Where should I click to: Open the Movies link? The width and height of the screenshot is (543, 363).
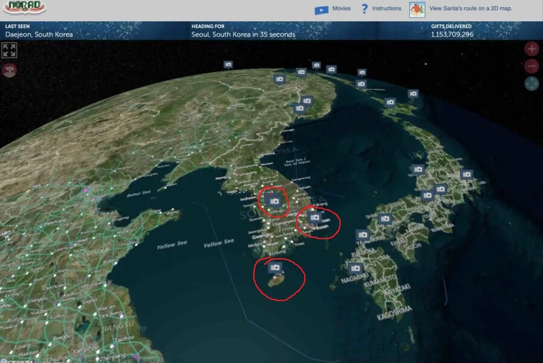(x=332, y=9)
